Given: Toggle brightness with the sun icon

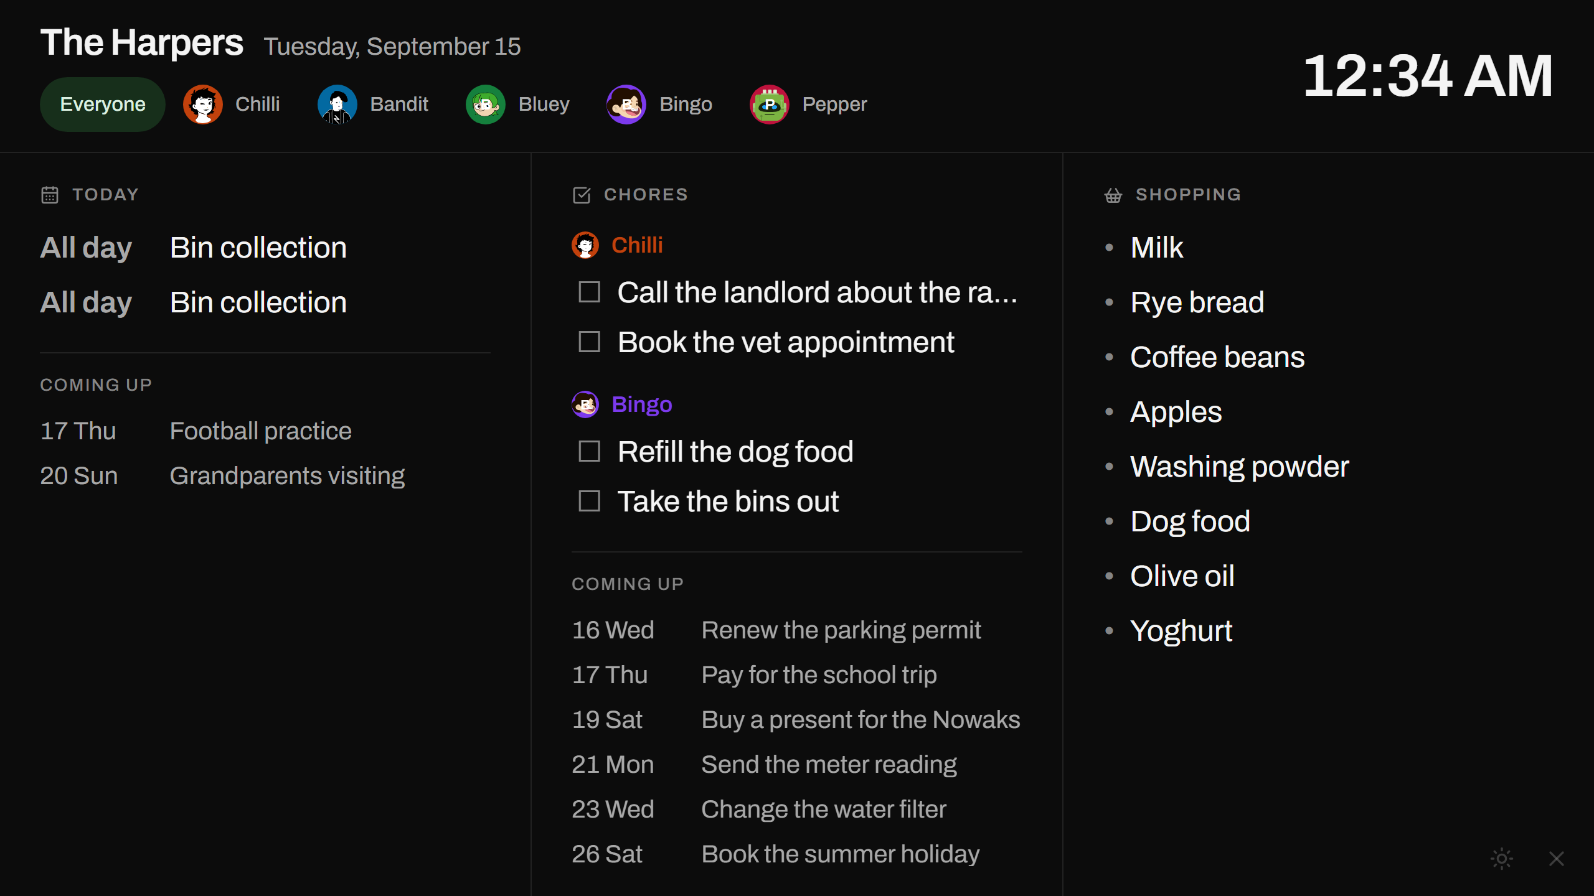Looking at the screenshot, I should coord(1502,859).
